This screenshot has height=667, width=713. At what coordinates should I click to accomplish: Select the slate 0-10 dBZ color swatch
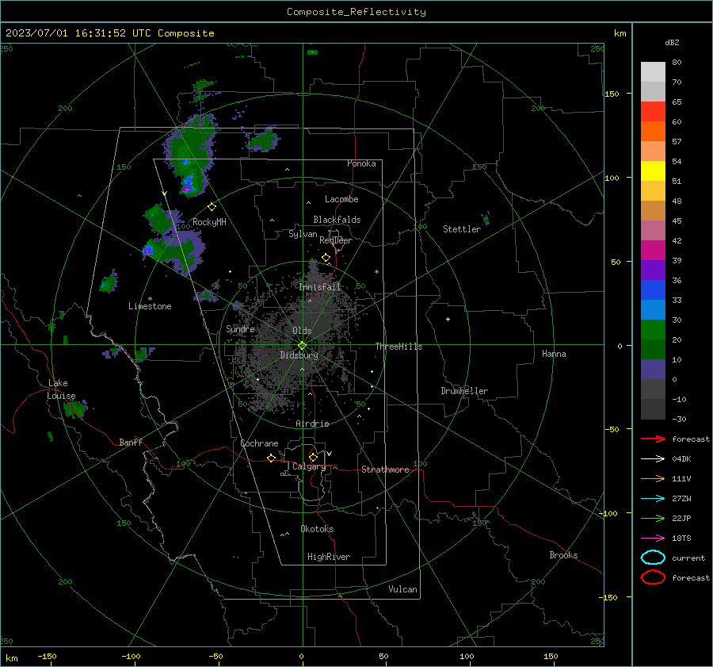(653, 370)
